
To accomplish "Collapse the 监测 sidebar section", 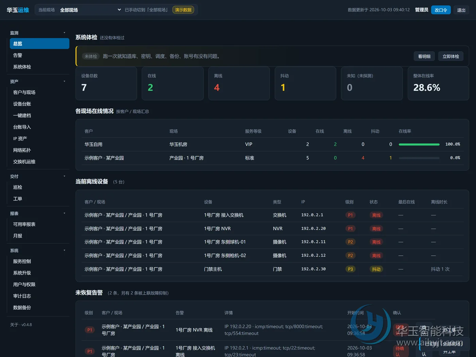I will click(x=38, y=33).
